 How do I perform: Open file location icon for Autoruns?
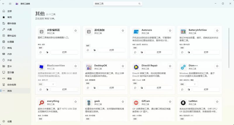coord(142,52)
